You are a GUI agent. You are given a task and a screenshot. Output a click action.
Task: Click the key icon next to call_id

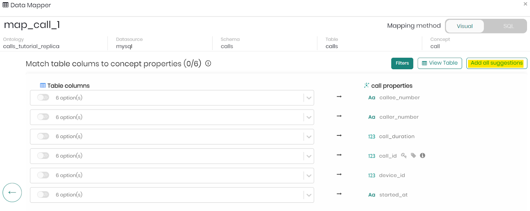point(404,156)
